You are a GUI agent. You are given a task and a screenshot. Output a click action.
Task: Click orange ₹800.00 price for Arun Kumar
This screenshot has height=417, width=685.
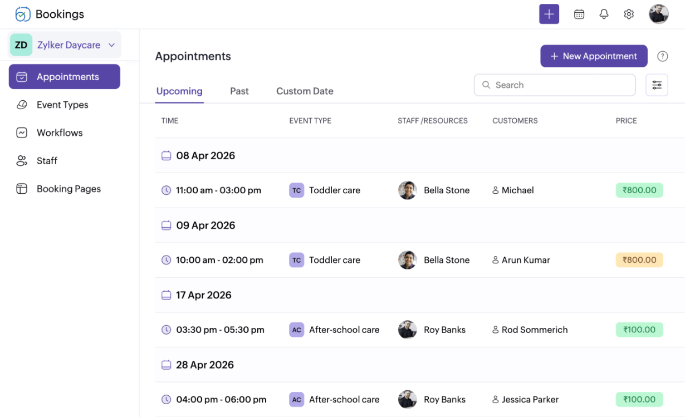[639, 260]
